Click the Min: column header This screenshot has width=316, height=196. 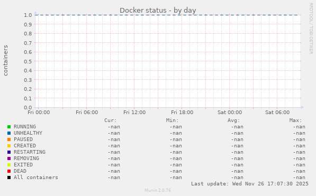(x=173, y=120)
